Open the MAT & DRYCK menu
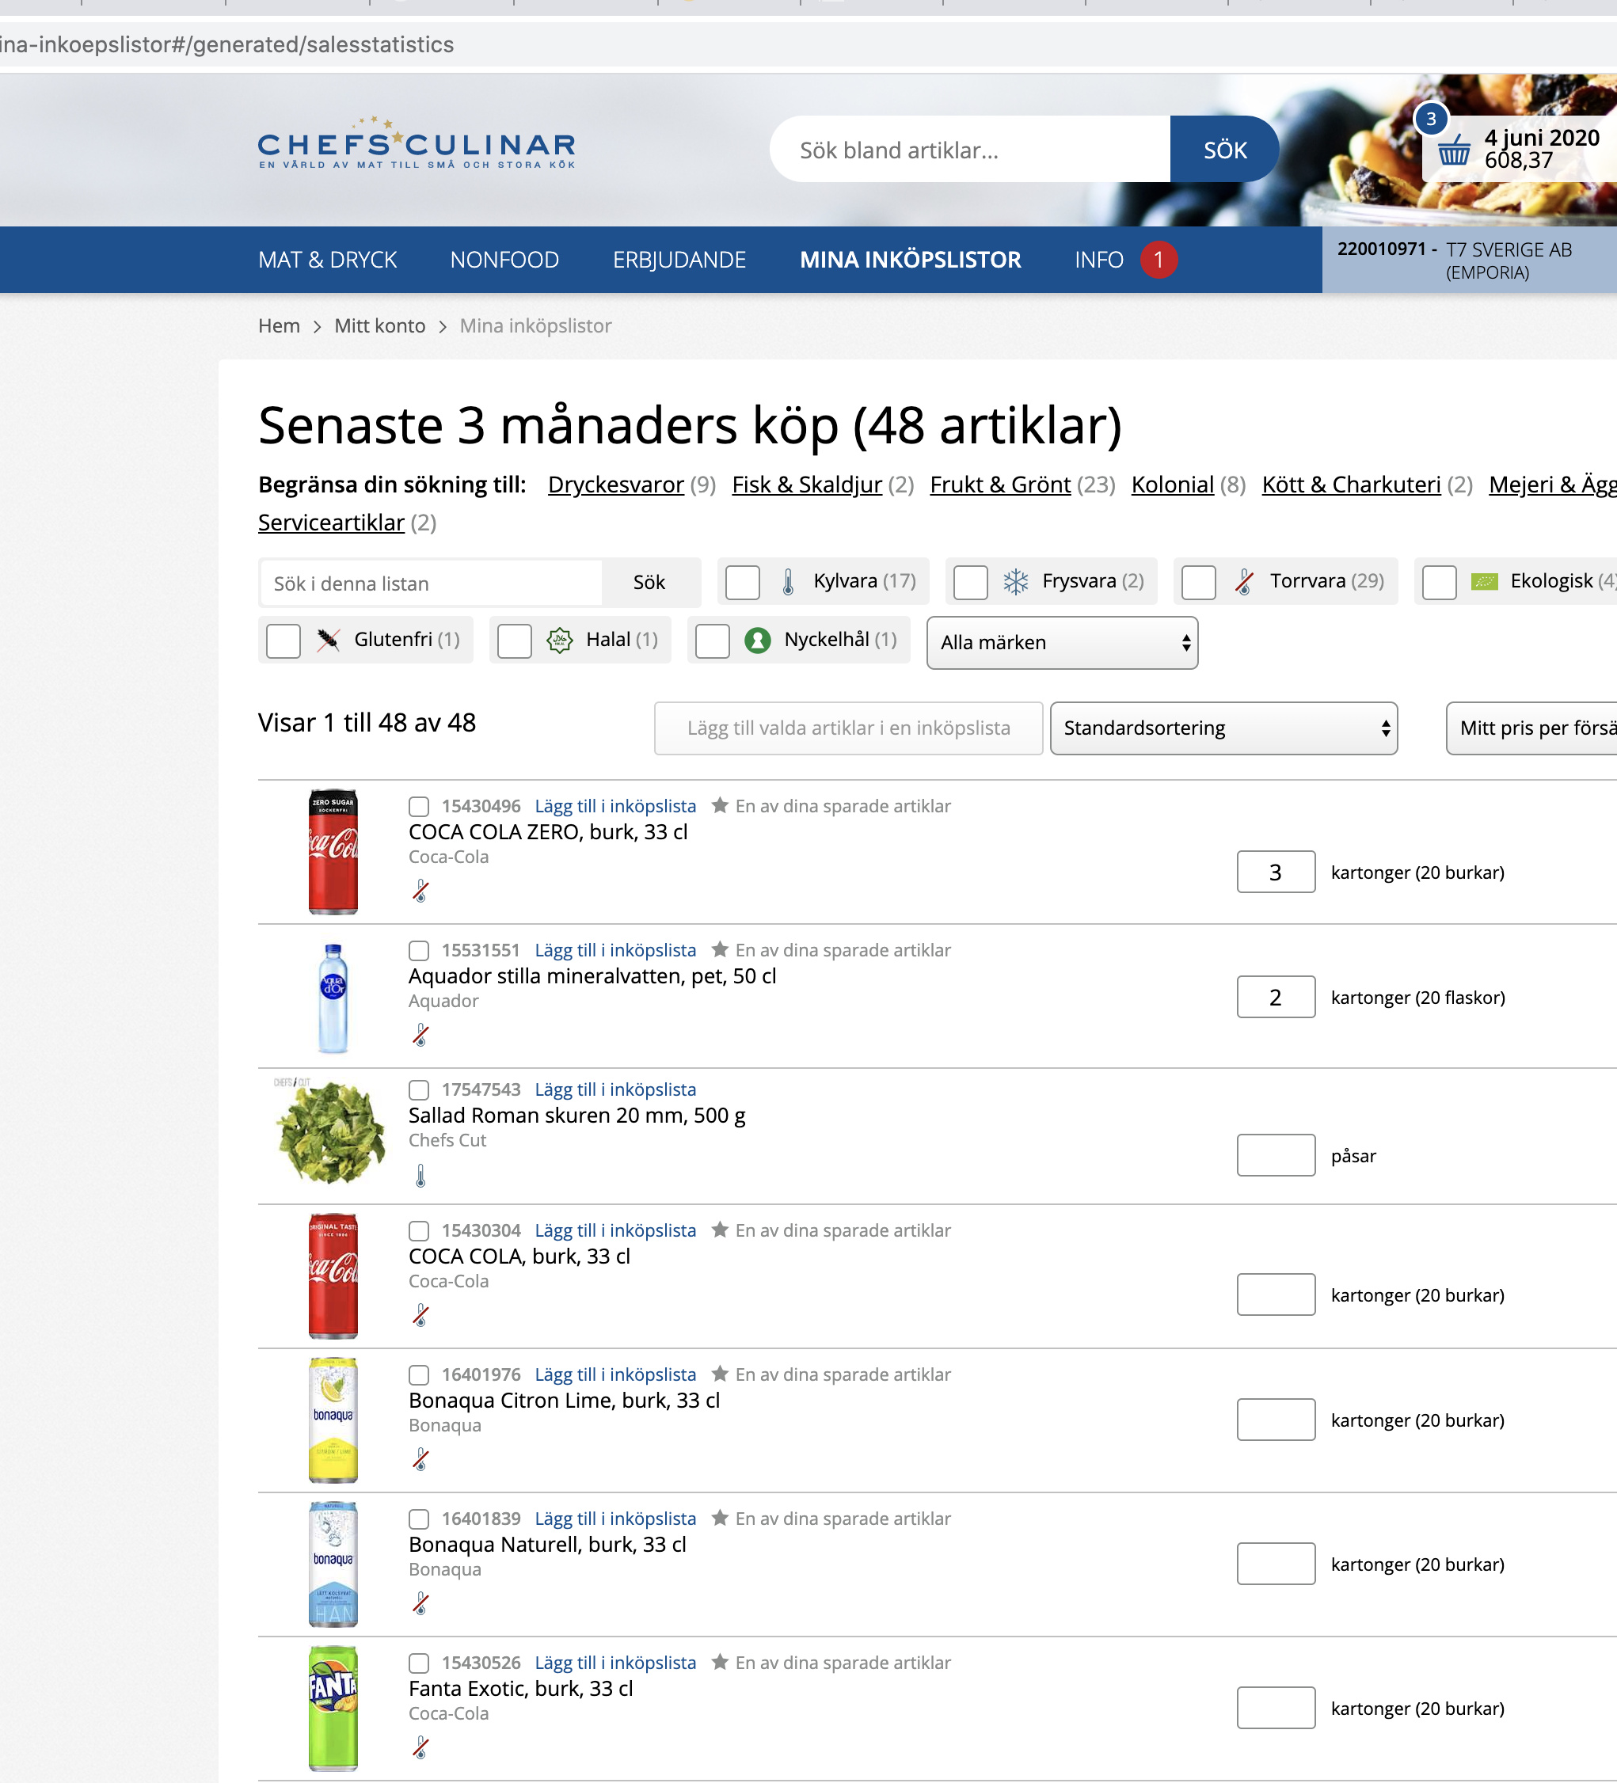Viewport: 1617px width, 1783px height. [x=327, y=259]
